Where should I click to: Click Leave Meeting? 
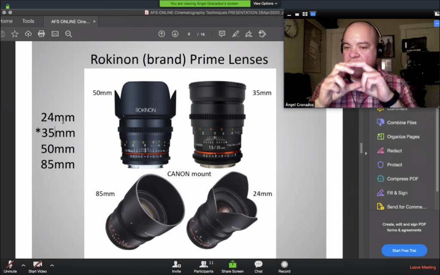pyautogui.click(x=423, y=267)
